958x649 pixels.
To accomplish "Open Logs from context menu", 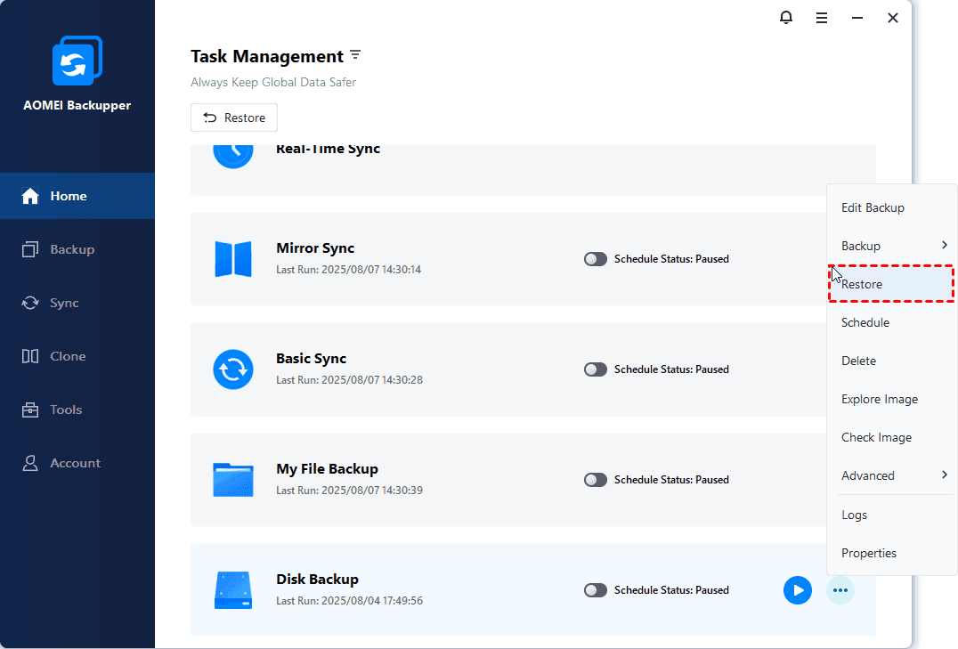I will (x=891, y=515).
